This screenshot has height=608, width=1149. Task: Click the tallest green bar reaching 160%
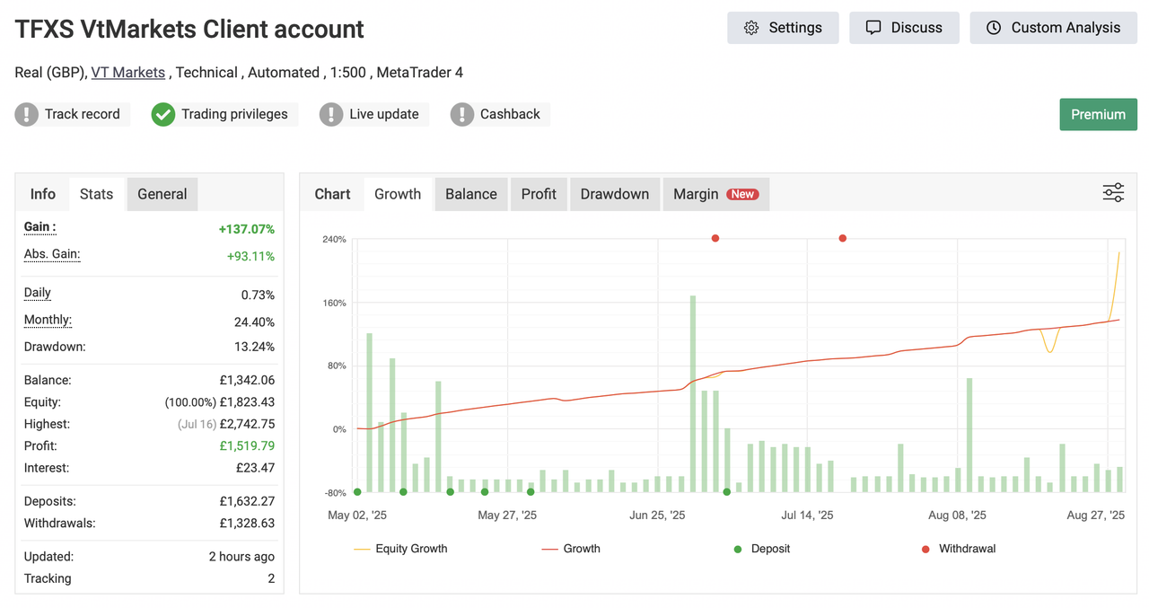click(693, 393)
